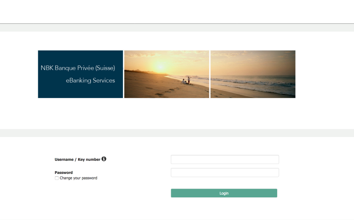Submit with the green Login button
This screenshot has height=220, width=354.
point(224,193)
